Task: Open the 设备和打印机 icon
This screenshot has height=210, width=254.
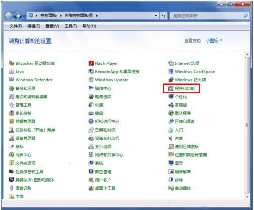Action: (91, 138)
